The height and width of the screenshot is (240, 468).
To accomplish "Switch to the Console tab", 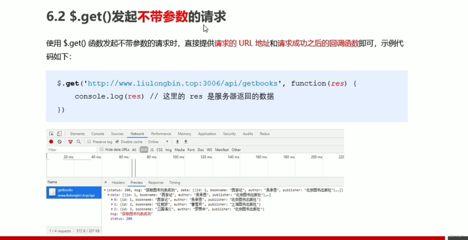I will click(x=98, y=134).
